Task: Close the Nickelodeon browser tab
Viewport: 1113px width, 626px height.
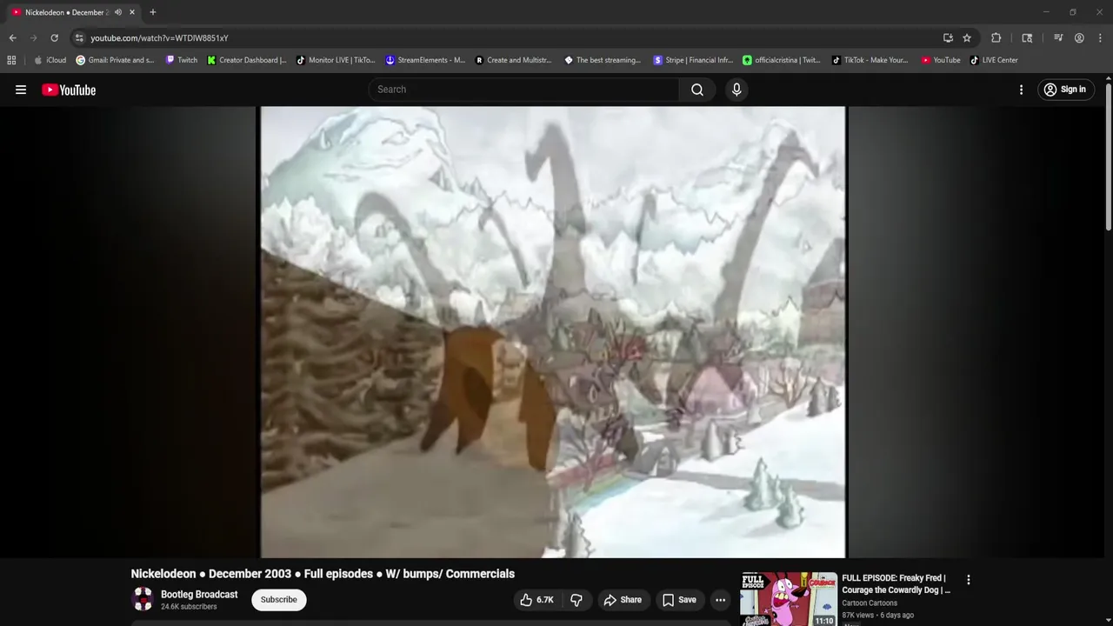Action: [x=131, y=12]
